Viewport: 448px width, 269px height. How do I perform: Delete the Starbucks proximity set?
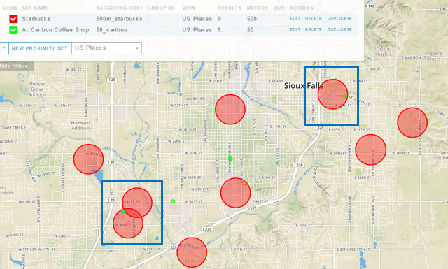coord(314,19)
